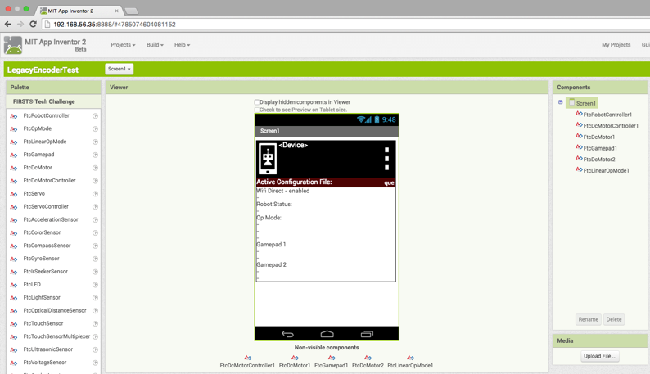Click the MIT App Inventor android logo
Screen dimensions: 650x374
point(13,45)
